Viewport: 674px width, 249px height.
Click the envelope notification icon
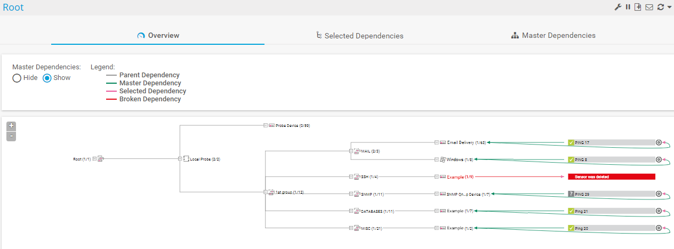(649, 7)
